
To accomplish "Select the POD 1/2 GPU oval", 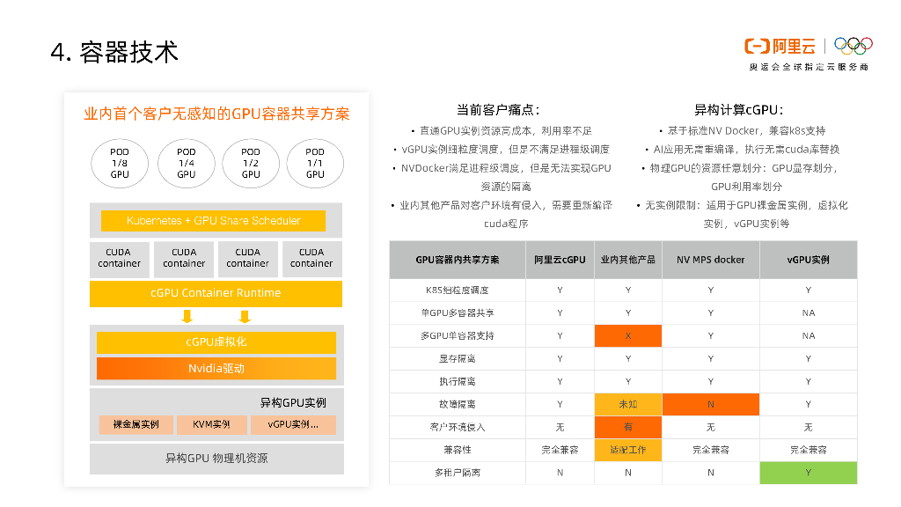I will click(251, 163).
